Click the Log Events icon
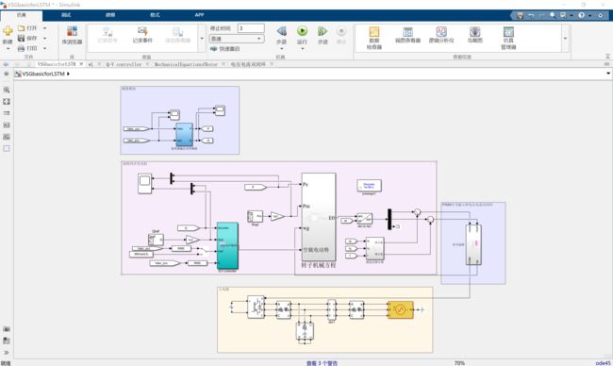613x366 pixels. pyautogui.click(x=142, y=35)
